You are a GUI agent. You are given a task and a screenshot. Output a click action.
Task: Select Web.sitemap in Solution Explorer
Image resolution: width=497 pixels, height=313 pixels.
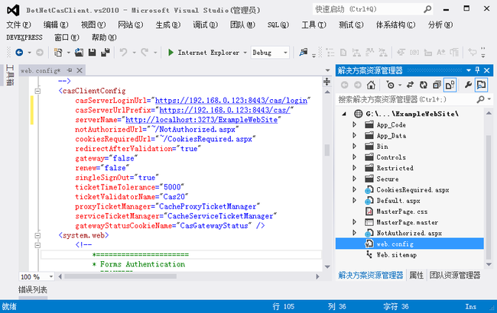(x=397, y=255)
